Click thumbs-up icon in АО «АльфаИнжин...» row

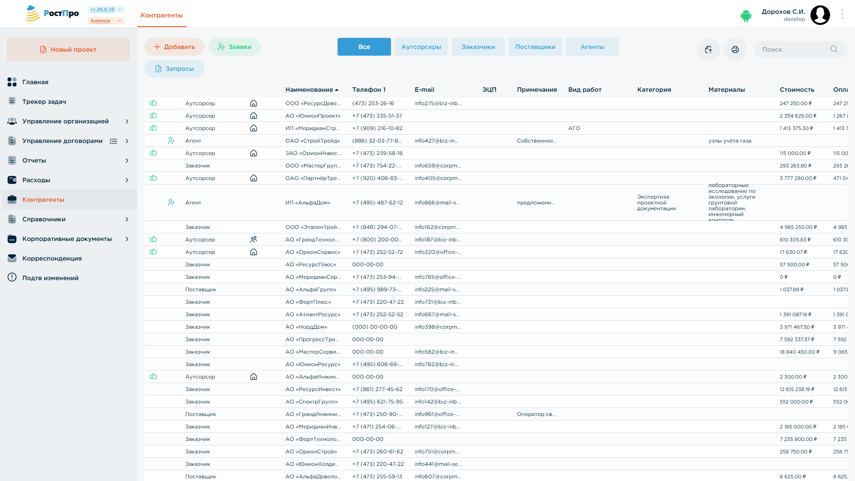coord(154,376)
